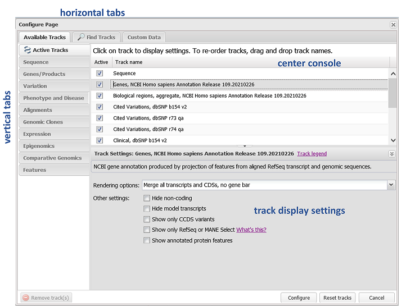Open the Rendering options dropdown arrow
This screenshot has width=406, height=306.
point(391,185)
